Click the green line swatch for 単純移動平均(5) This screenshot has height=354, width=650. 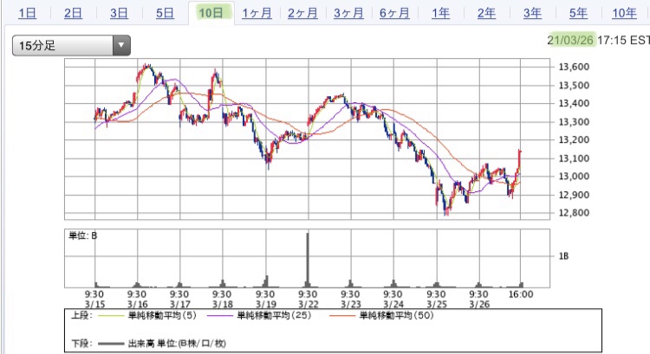pyautogui.click(x=110, y=316)
